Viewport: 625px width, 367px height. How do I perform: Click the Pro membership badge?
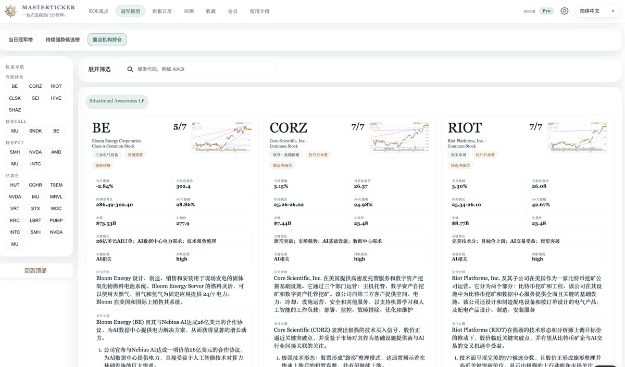click(546, 11)
